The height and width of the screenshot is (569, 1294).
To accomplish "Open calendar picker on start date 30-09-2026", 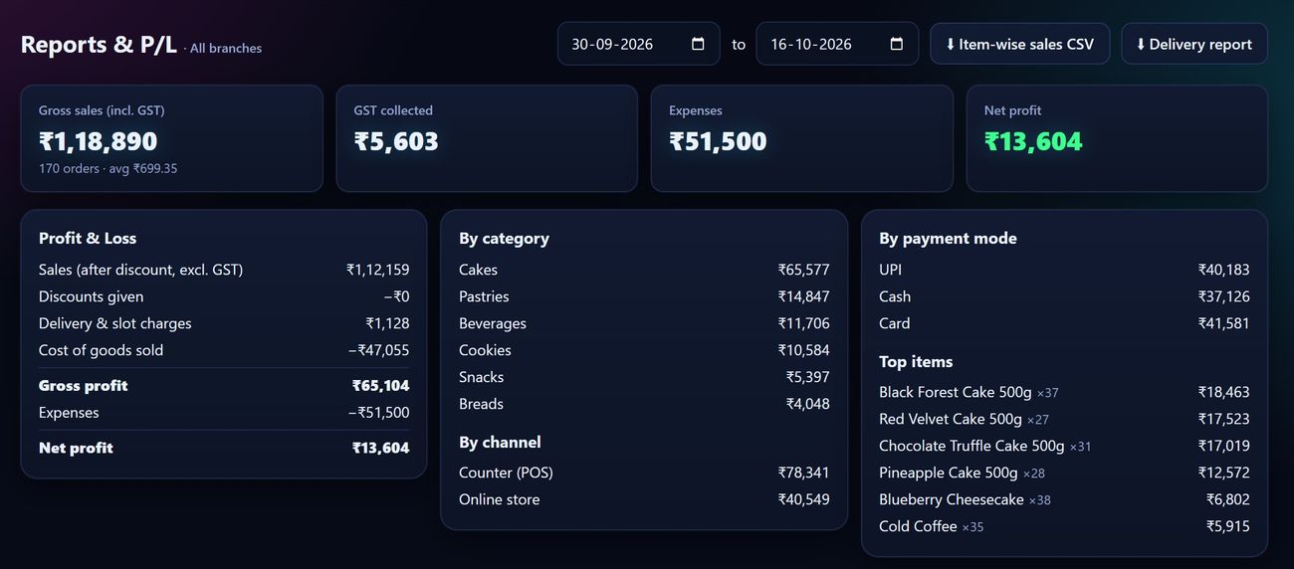I will pos(698,44).
